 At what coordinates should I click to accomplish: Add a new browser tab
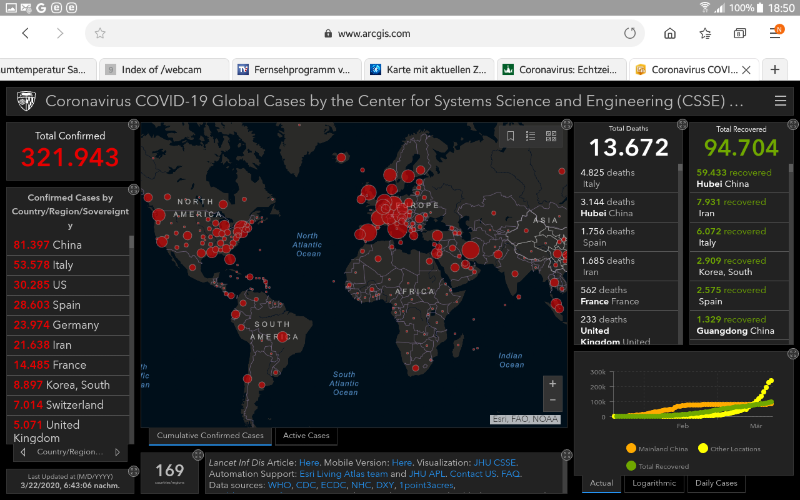(x=775, y=69)
